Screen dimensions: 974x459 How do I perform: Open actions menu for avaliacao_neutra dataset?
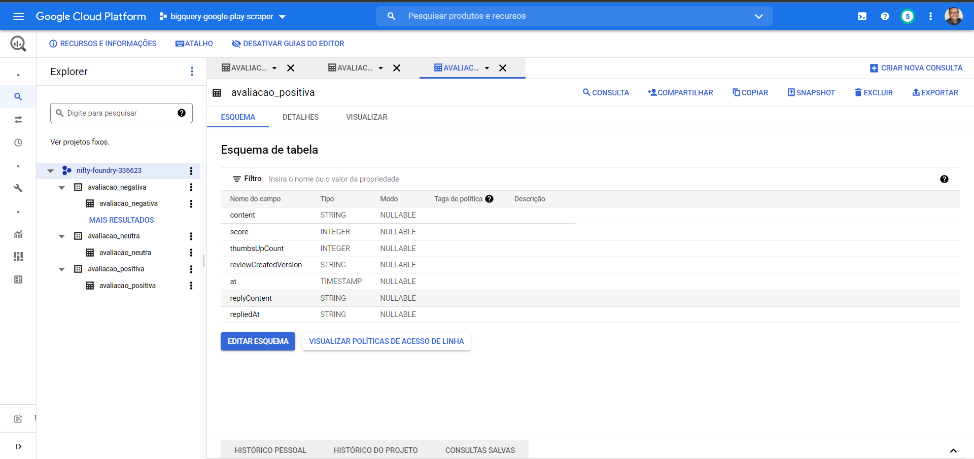191,236
